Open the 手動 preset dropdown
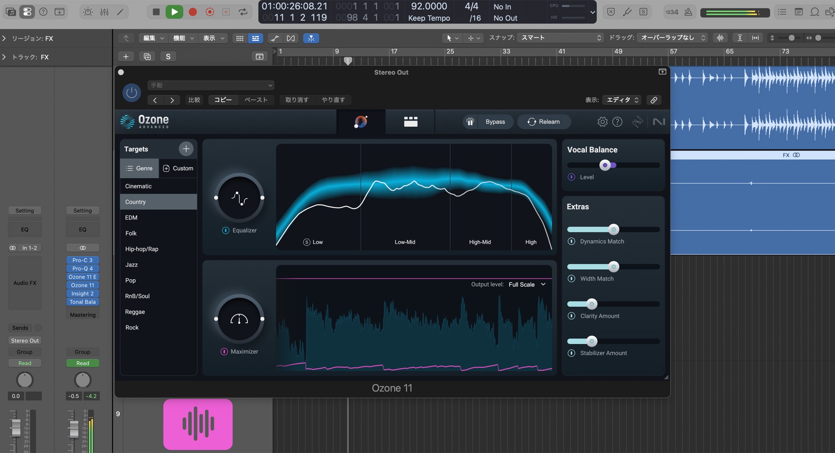The image size is (835, 453). point(211,85)
